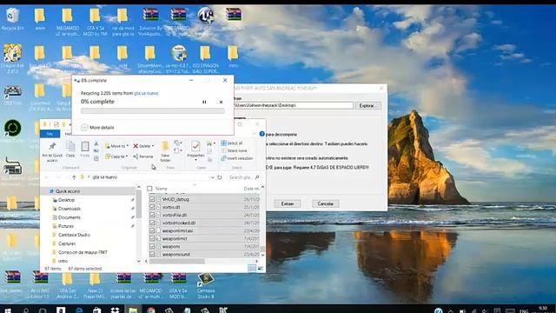Image resolution: width=556 pixels, height=313 pixels.
Task: Select Camtasia Studio in navigation pane
Action: tap(74, 235)
